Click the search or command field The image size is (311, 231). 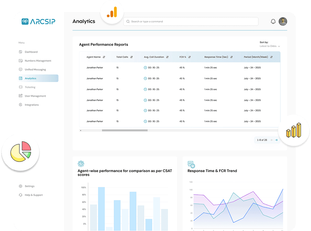tap(191, 22)
